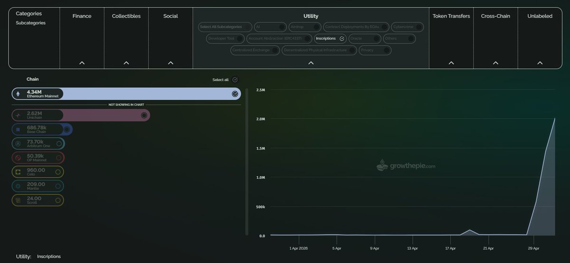Open the Social category tab
Screen dimensions: 570x263
tap(171, 16)
